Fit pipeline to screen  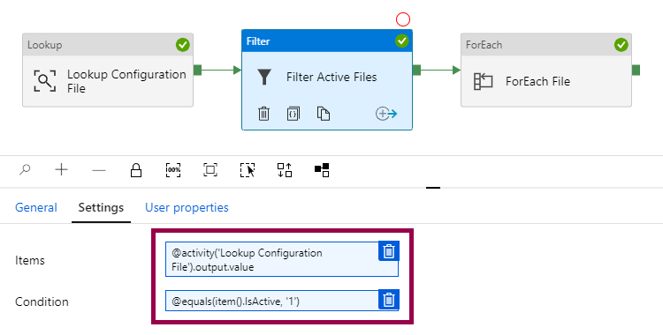(x=210, y=170)
